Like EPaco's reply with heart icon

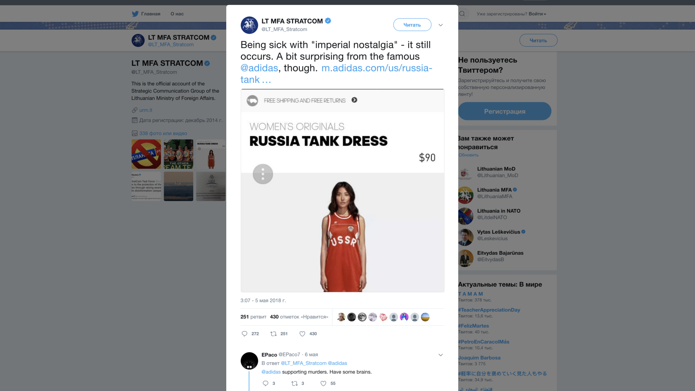(323, 383)
